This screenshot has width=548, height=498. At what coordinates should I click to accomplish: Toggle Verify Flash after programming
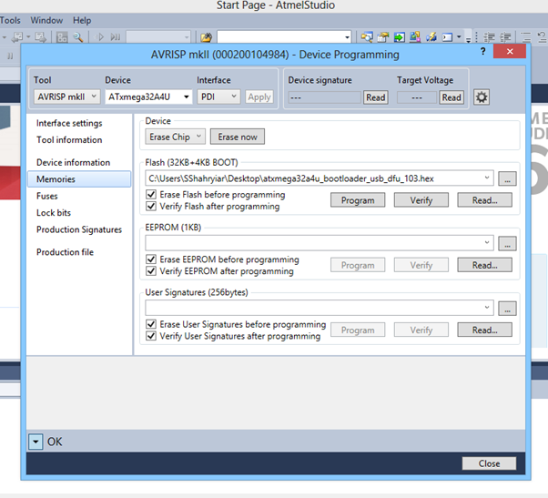click(151, 206)
